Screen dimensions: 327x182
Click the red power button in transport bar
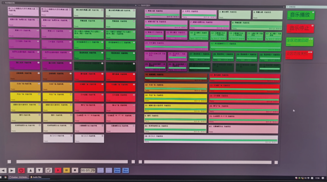21,171
